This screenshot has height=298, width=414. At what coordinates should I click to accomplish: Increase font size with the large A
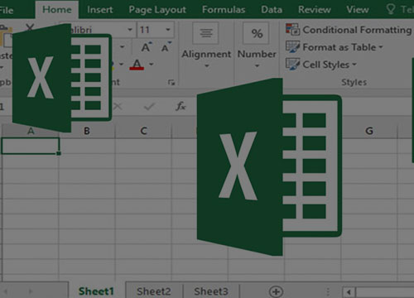(x=146, y=47)
